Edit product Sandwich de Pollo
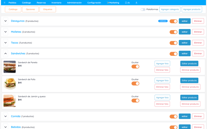 pos(189,80)
